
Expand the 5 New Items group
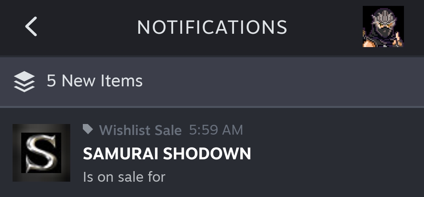coord(212,81)
